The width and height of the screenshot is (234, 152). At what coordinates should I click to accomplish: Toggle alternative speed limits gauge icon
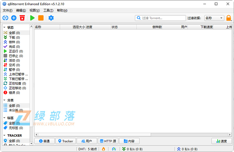coord(114,149)
